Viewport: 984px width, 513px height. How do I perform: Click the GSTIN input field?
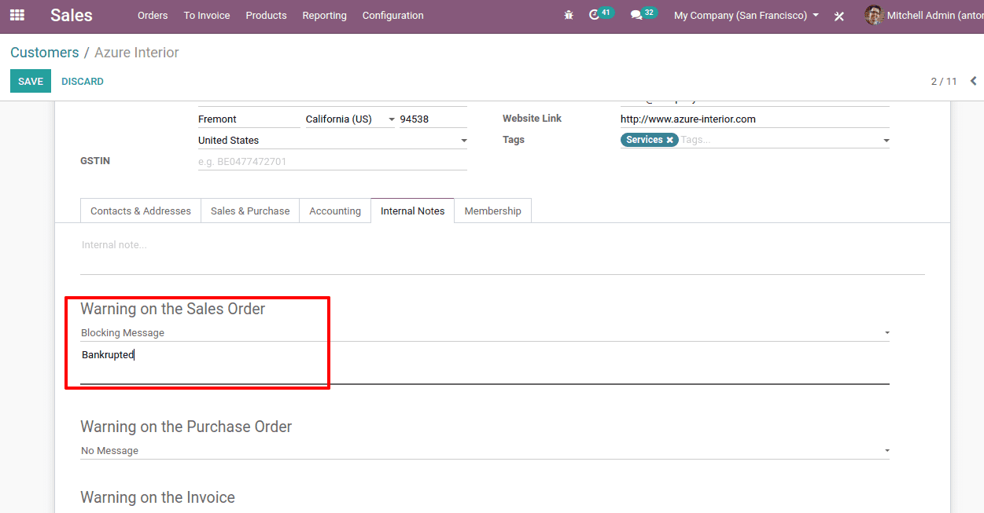coord(333,161)
